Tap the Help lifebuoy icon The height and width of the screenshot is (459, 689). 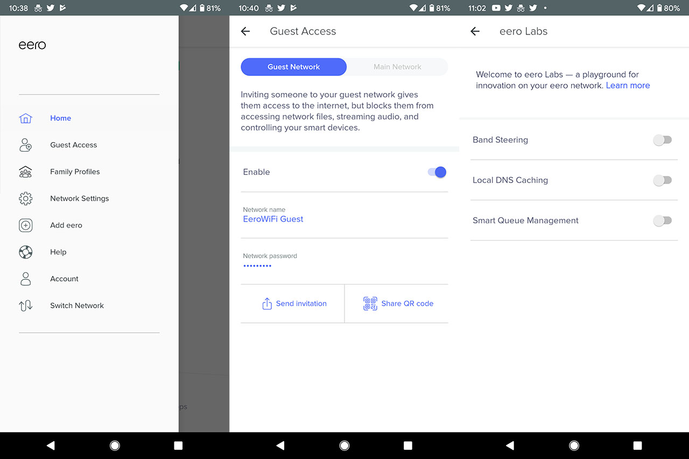(x=25, y=252)
